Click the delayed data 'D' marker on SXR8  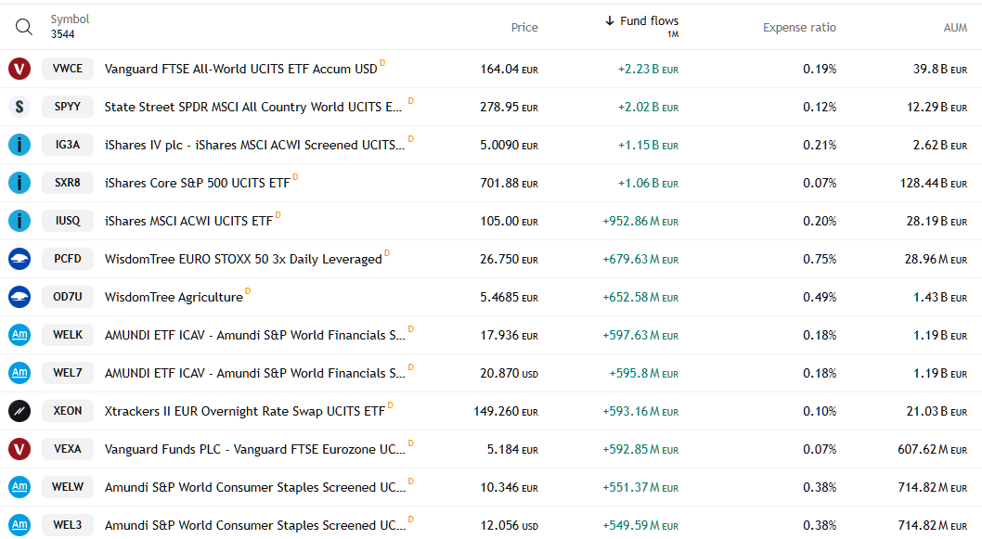click(x=295, y=176)
